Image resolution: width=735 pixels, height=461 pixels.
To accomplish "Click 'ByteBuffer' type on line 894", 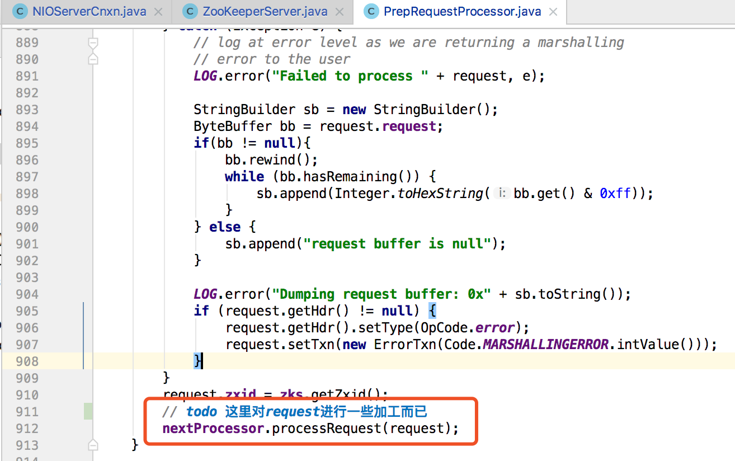I will [x=233, y=126].
